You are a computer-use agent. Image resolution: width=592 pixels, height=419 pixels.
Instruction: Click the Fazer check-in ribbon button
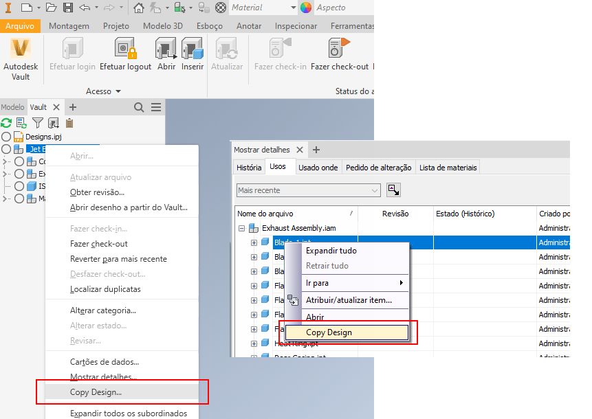pyautogui.click(x=280, y=54)
